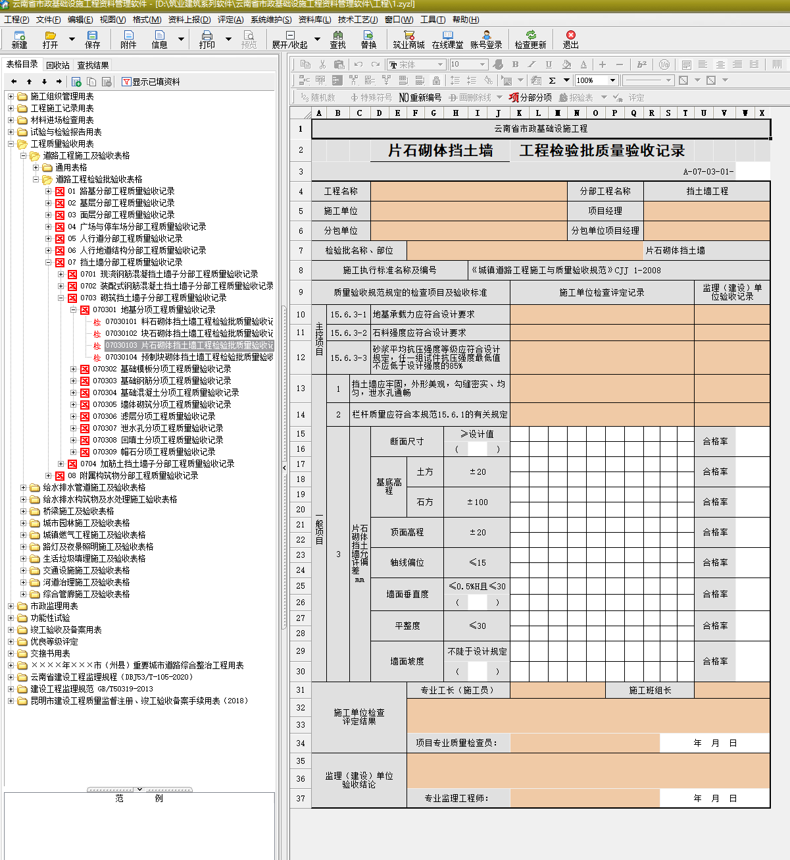The image size is (790, 860).
Task: Click the 新建 (New) toolbar icon
Action: click(19, 39)
